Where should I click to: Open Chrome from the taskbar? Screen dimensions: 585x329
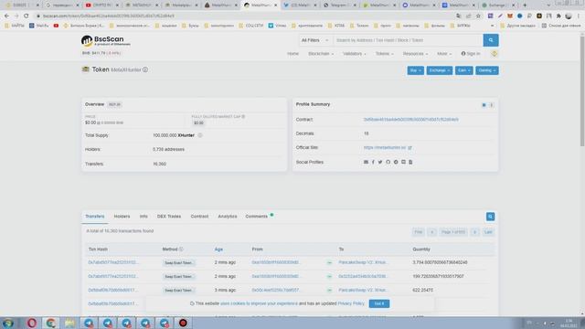pyautogui.click(x=51, y=323)
